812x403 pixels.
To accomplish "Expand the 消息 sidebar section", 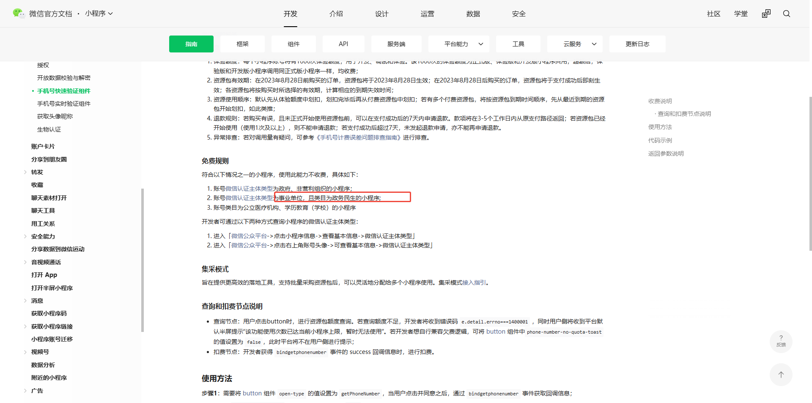I will pyautogui.click(x=25, y=301).
